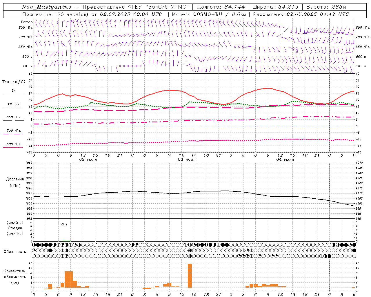Click the 'Облачность' cloudiness row label
371x297 pixels.
coord(15,251)
